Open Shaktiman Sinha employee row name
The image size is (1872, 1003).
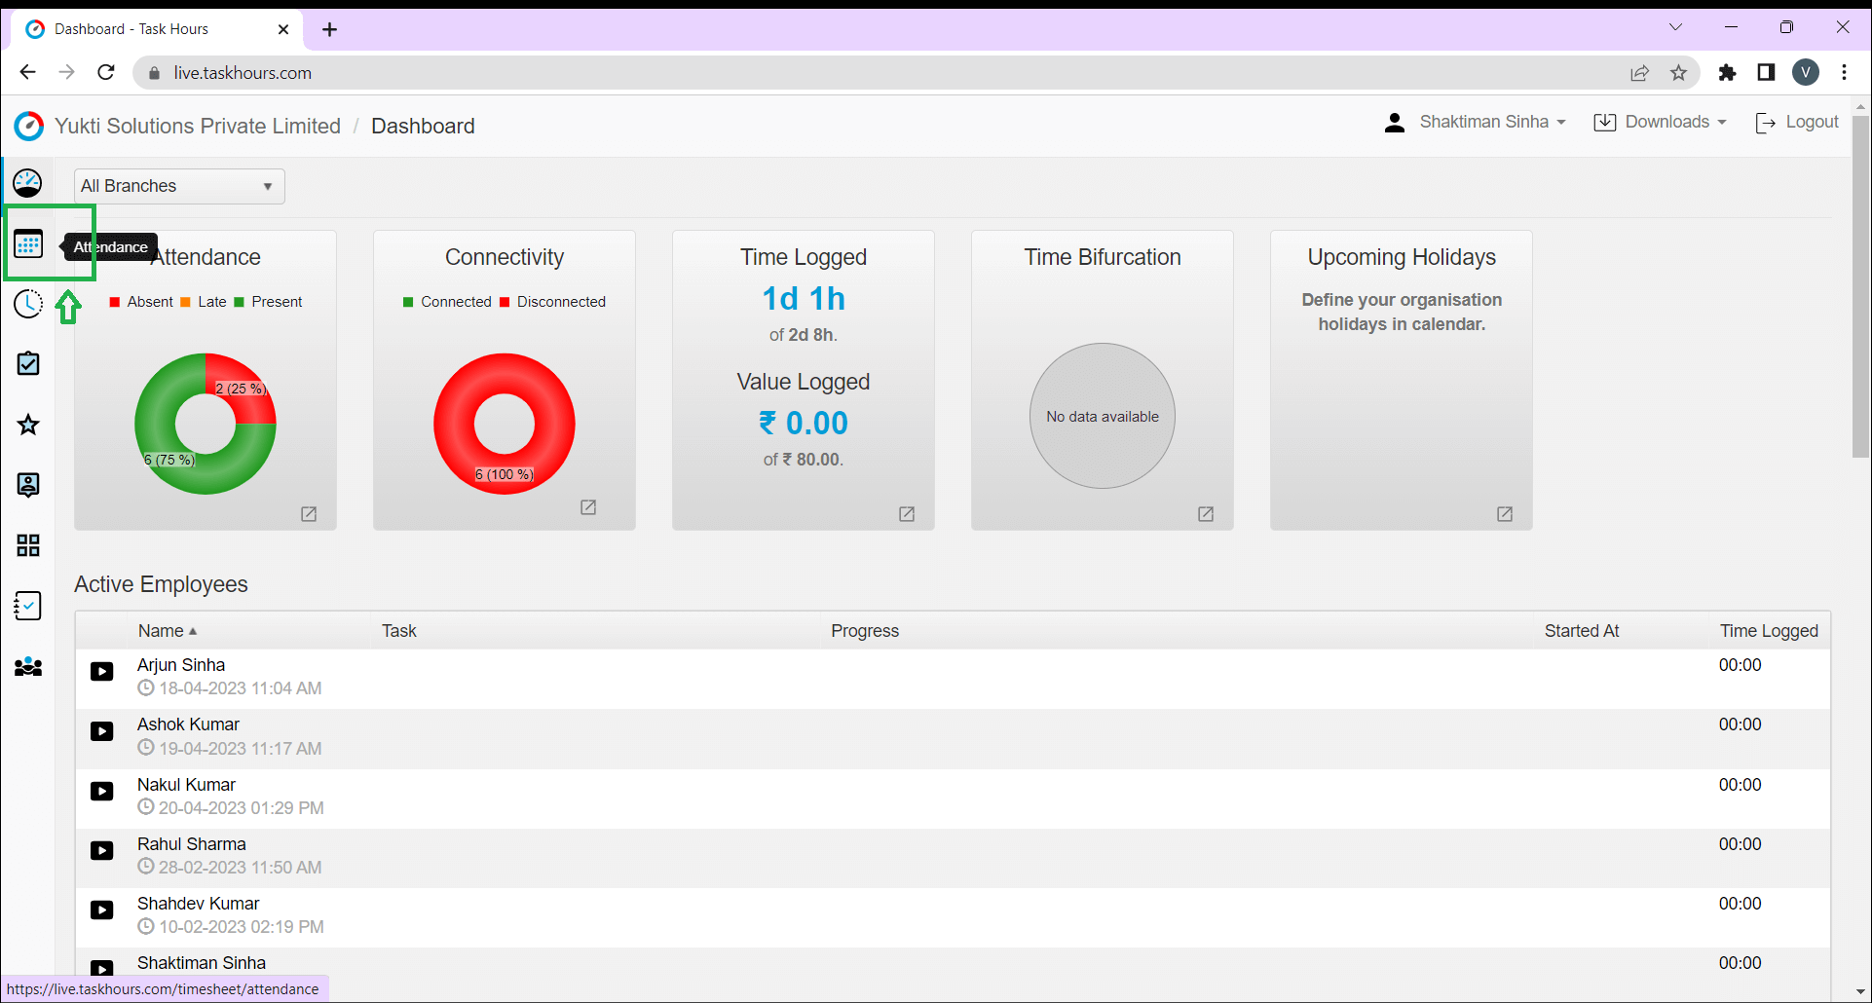(202, 963)
